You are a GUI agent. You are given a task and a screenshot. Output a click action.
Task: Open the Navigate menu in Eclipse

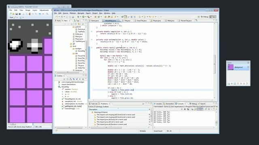point(81,13)
